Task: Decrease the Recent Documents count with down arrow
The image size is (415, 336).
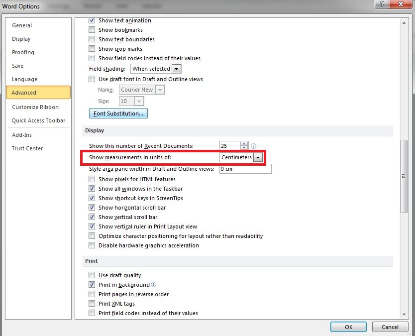Action: (244, 148)
